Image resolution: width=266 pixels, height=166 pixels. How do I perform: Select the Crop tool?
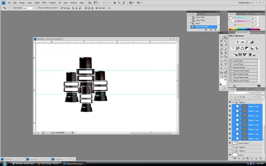coord(221,45)
